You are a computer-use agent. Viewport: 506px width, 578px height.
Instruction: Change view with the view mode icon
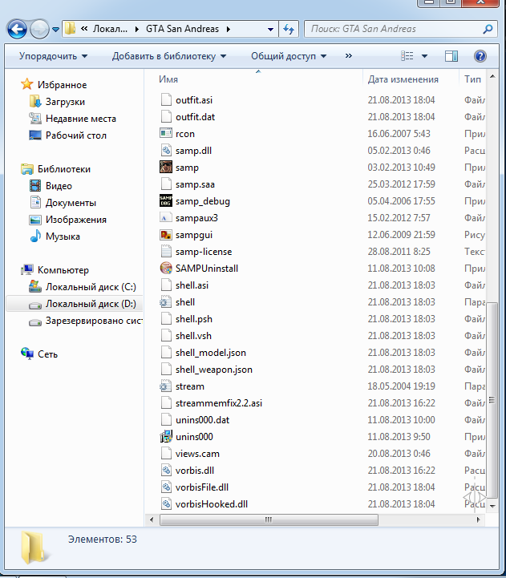click(407, 56)
